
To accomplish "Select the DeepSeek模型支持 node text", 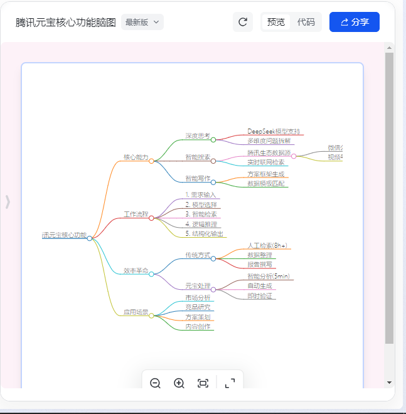I will [x=274, y=131].
